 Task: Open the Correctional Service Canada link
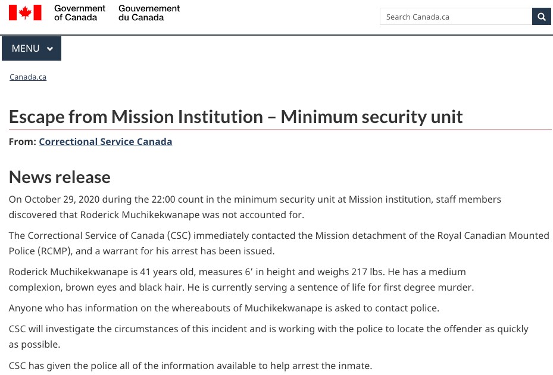[x=105, y=141]
